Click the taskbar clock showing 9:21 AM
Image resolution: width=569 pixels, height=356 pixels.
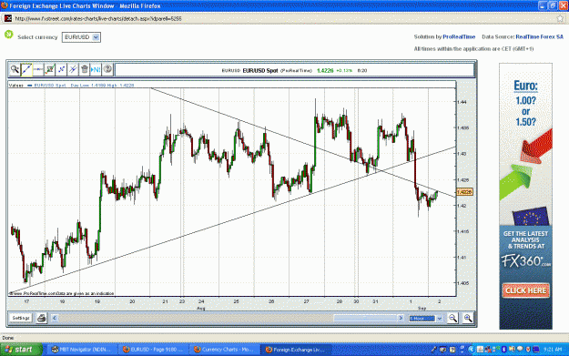point(553,350)
